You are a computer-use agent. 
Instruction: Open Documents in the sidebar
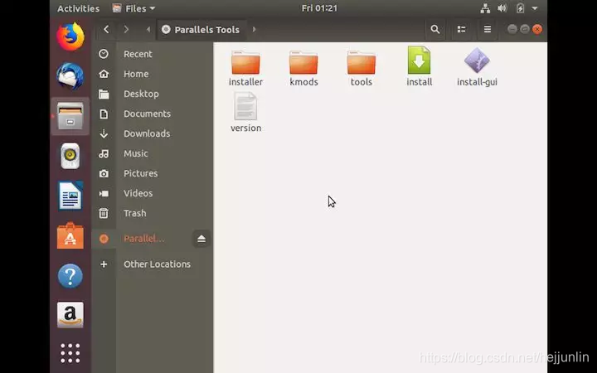(x=153, y=114)
